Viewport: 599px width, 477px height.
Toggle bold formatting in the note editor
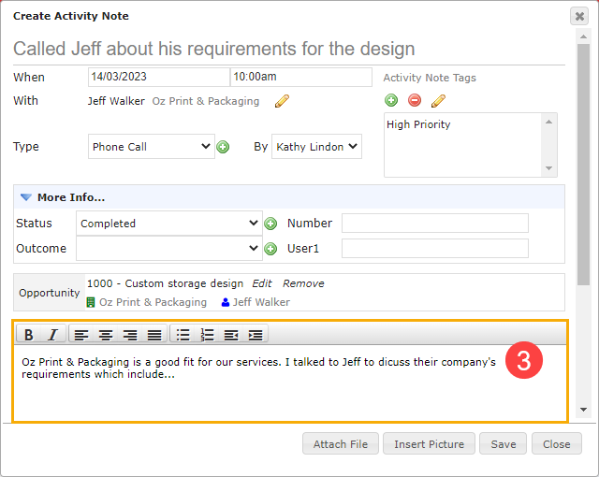[29, 335]
